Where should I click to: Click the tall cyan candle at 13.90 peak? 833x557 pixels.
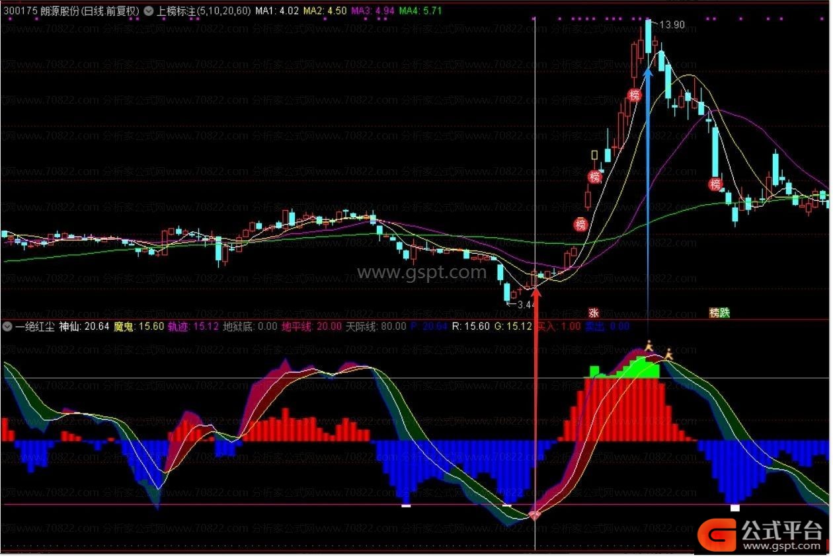[x=648, y=37]
